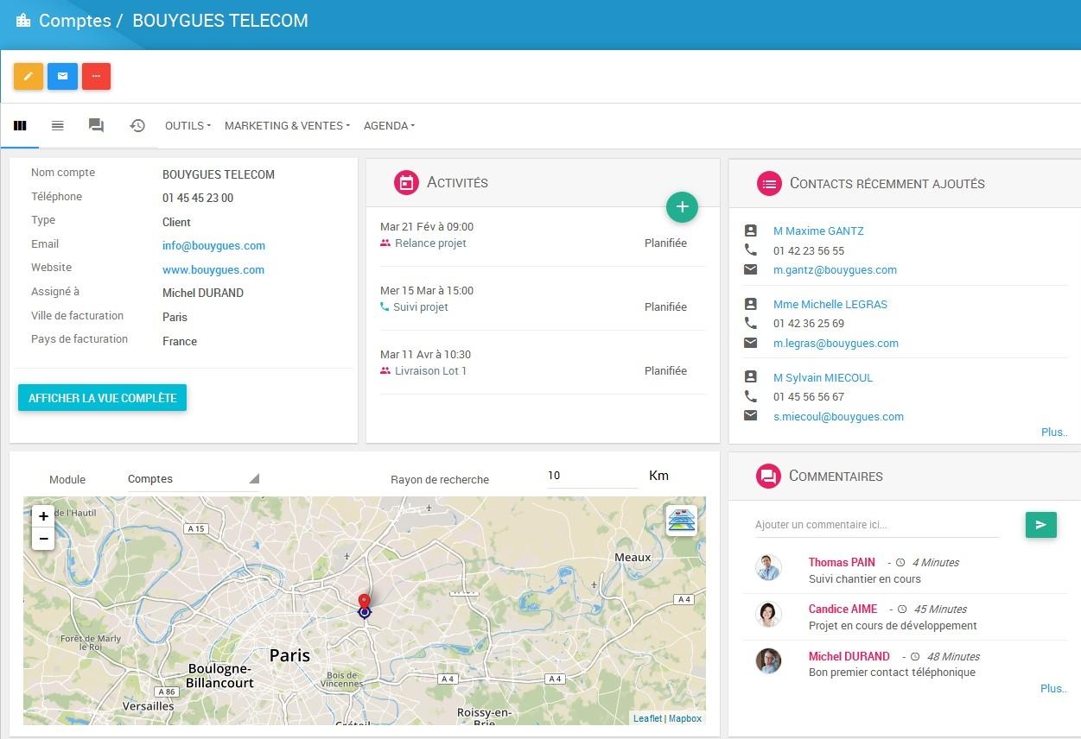Open the Module Comptes dropdown
Image resolution: width=1081 pixels, height=739 pixels.
[193, 479]
